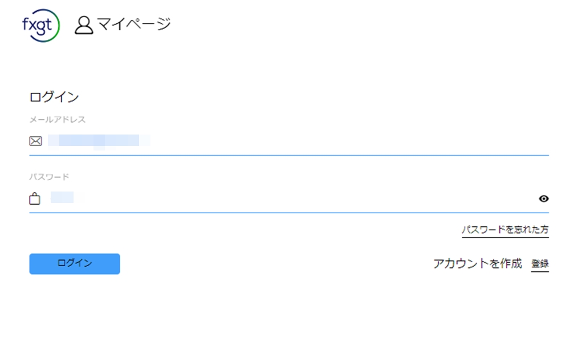Click the 登録 link to create an account
Image resolution: width=570 pixels, height=342 pixels.
point(539,263)
